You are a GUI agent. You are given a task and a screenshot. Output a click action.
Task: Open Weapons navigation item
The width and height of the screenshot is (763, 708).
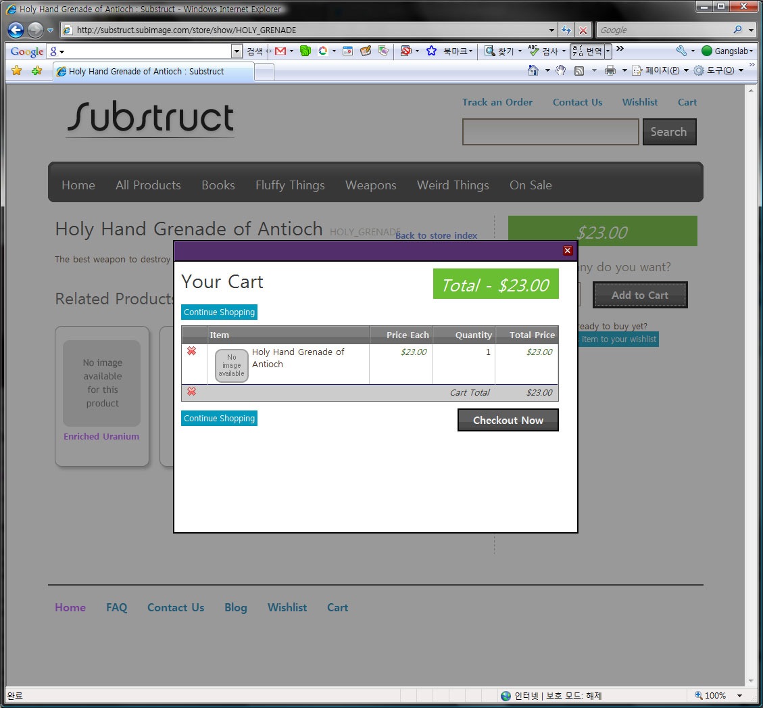(x=371, y=185)
